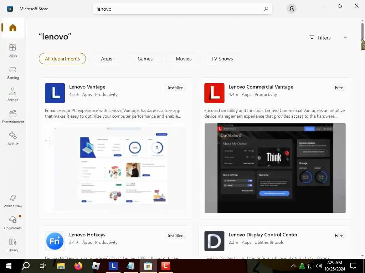This screenshot has width=365, height=273.
Task: Open the notebook app icon in taskbar
Action: coord(130,266)
